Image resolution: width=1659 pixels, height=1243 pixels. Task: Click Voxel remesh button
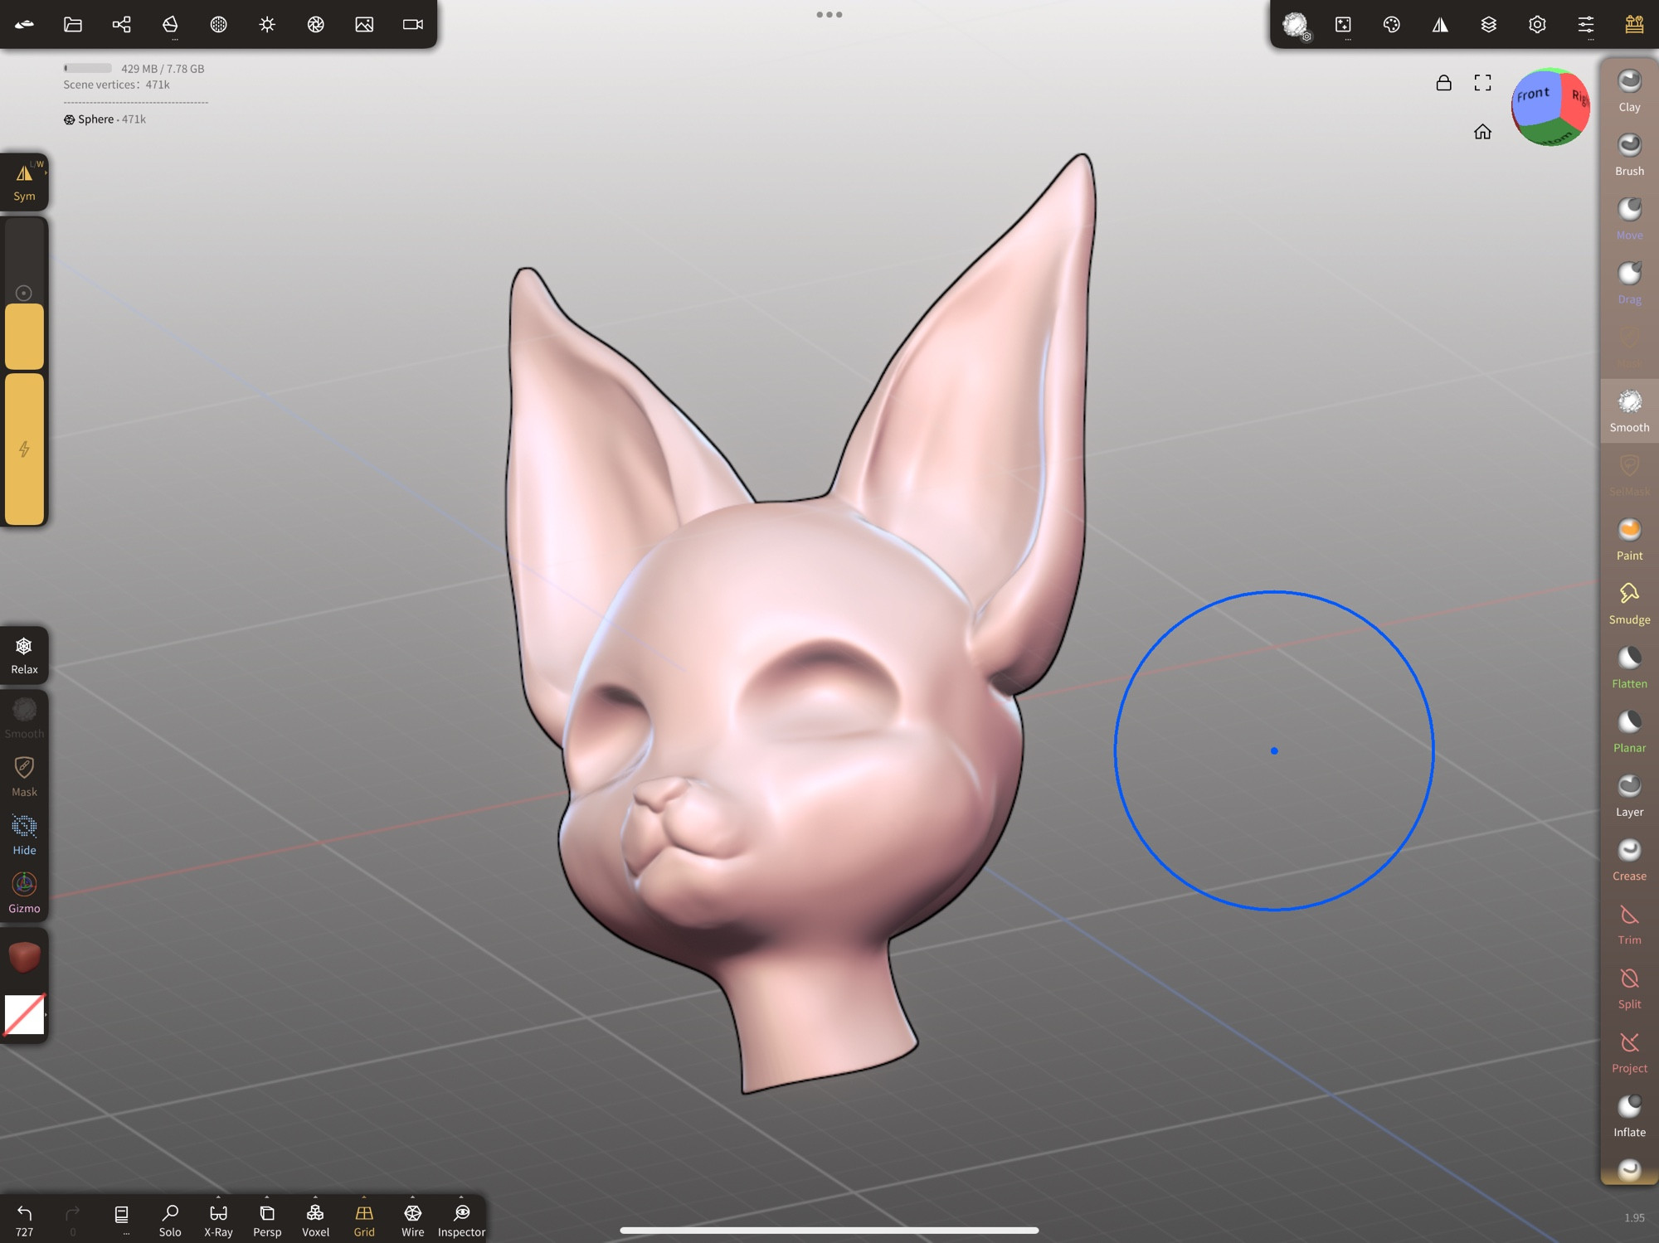[315, 1220]
